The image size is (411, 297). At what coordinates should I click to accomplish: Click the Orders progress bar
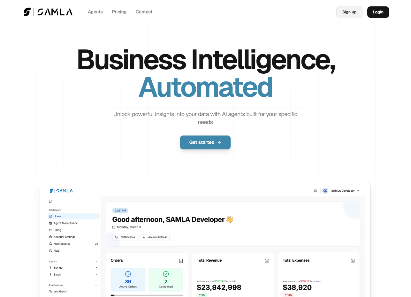[x=147, y=295]
